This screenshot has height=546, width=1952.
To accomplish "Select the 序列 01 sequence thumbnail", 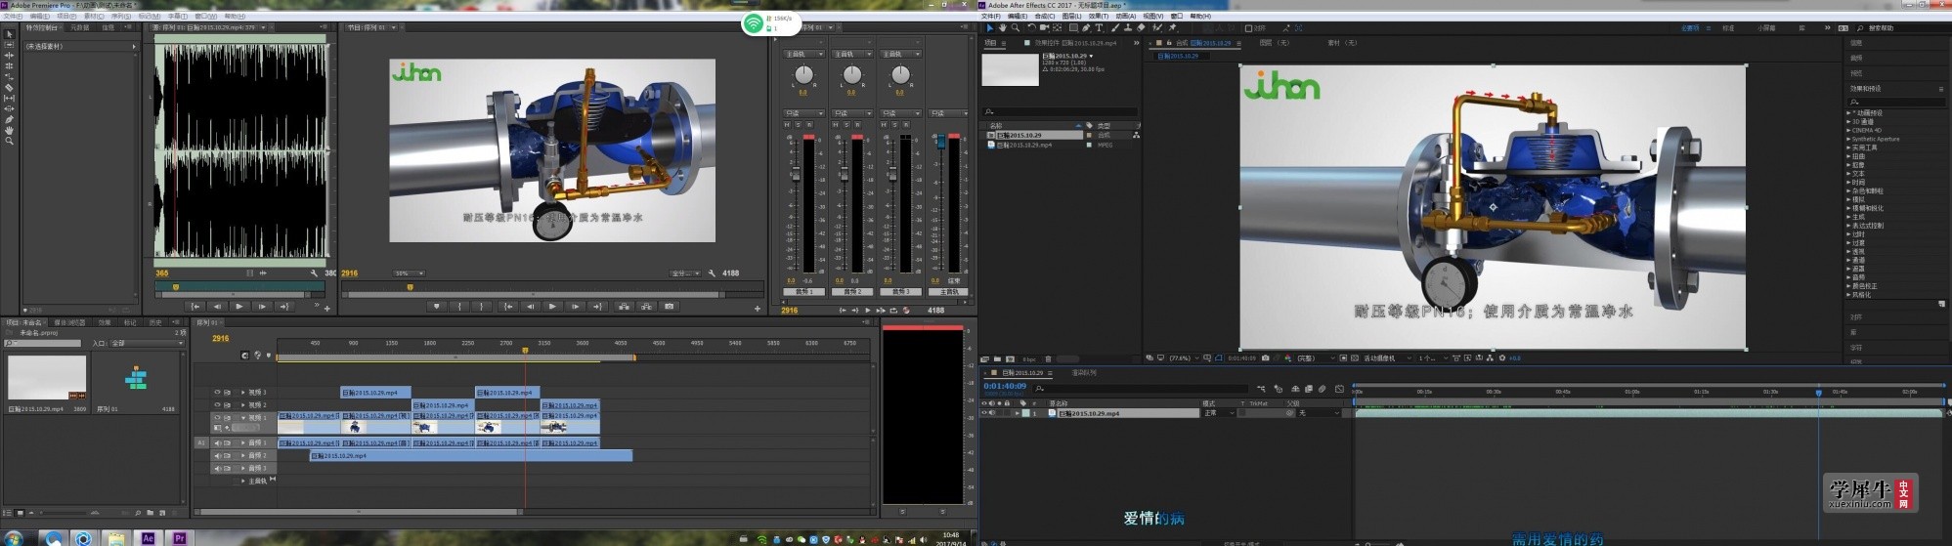I will click(x=136, y=378).
